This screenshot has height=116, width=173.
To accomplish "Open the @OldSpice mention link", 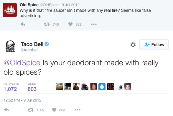I will [22, 63].
